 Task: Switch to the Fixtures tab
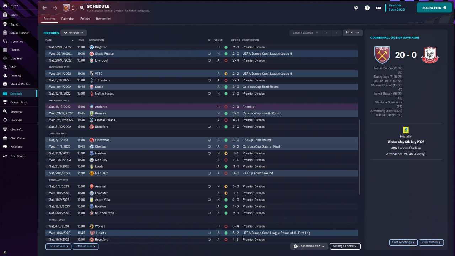click(x=49, y=19)
